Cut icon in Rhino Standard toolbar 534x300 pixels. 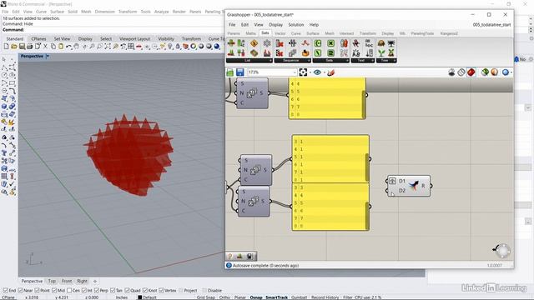pyautogui.click(x=45, y=47)
